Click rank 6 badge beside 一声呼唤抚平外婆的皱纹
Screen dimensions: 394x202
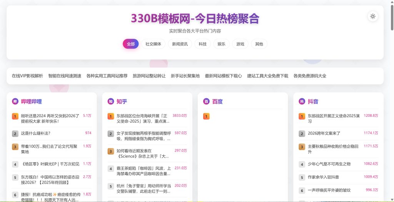click(302, 190)
